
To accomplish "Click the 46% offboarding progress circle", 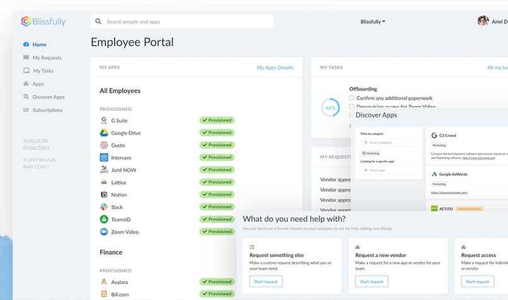I will (330, 108).
